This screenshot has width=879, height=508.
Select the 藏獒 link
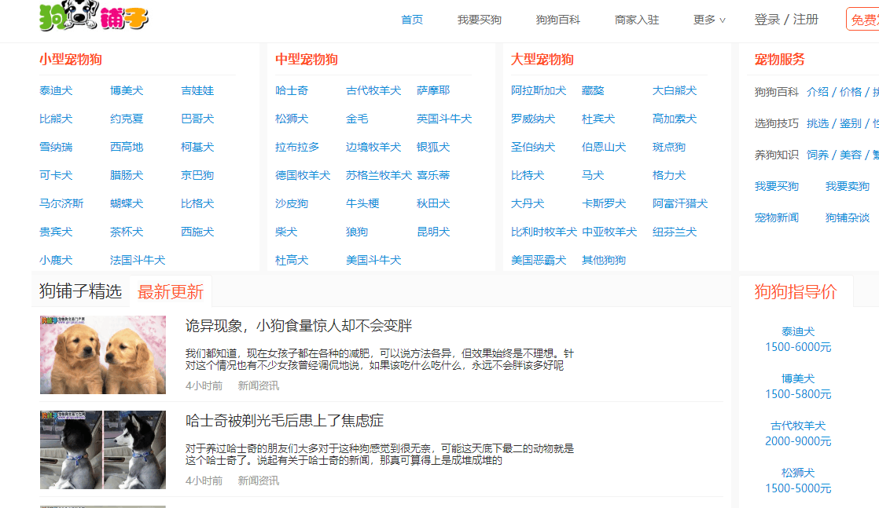593,91
